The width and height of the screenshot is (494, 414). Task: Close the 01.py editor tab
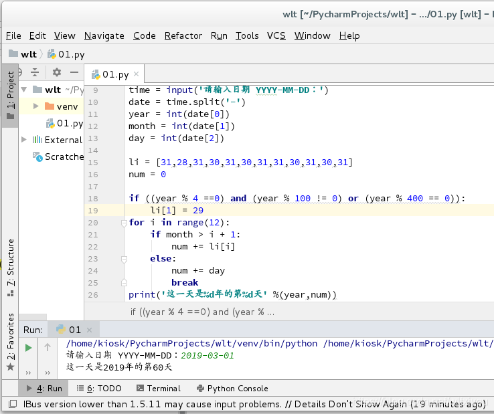(x=136, y=74)
